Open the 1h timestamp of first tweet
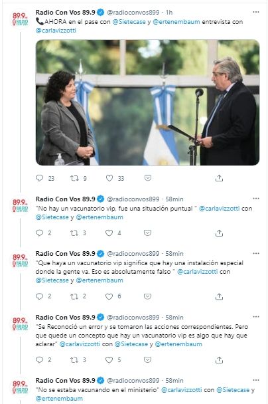This screenshot has height=404, width=268. (x=169, y=12)
